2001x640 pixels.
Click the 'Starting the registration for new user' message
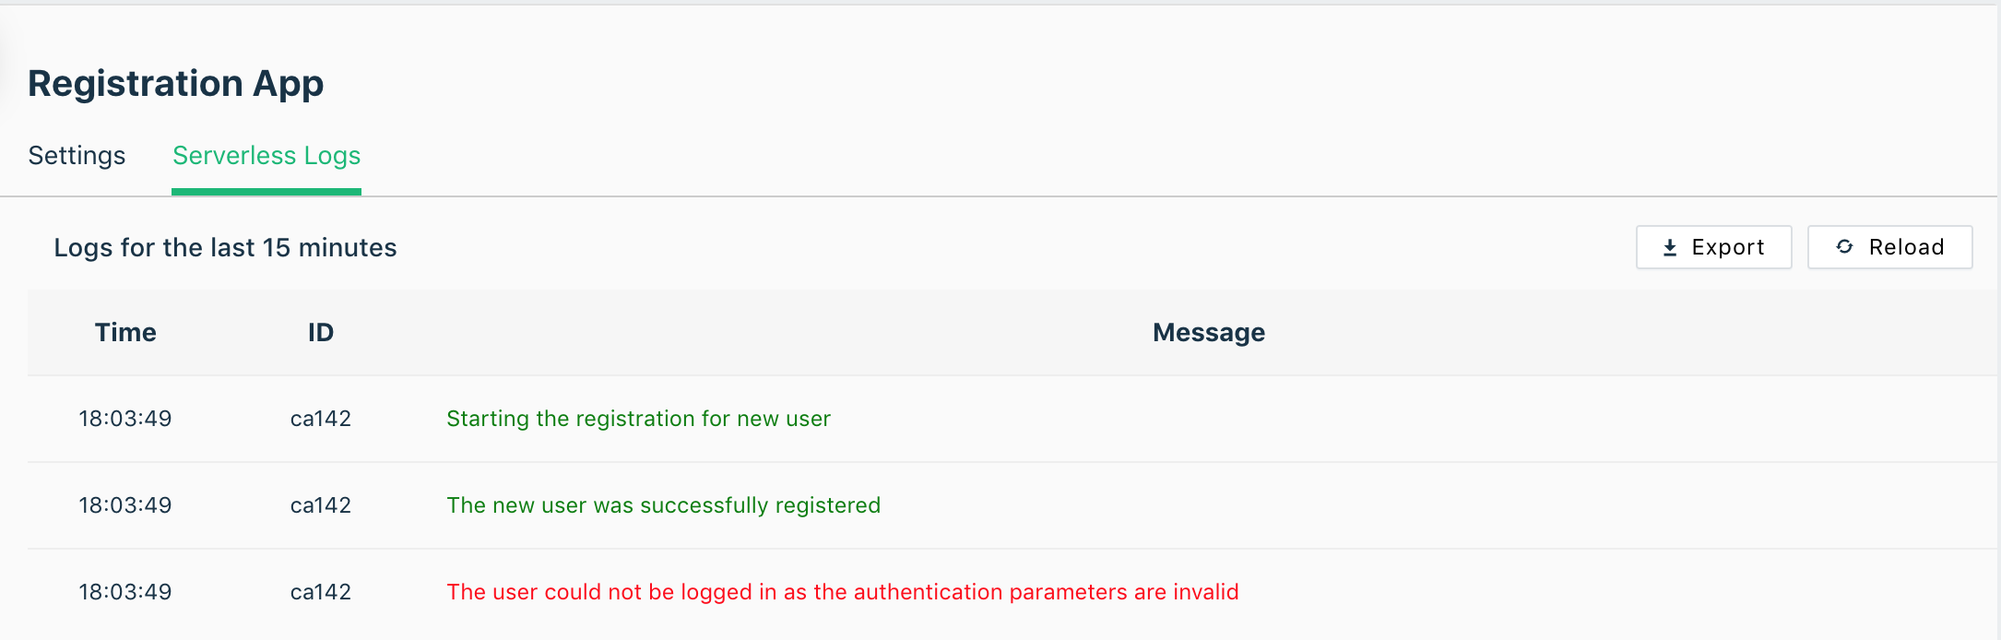coord(638,419)
